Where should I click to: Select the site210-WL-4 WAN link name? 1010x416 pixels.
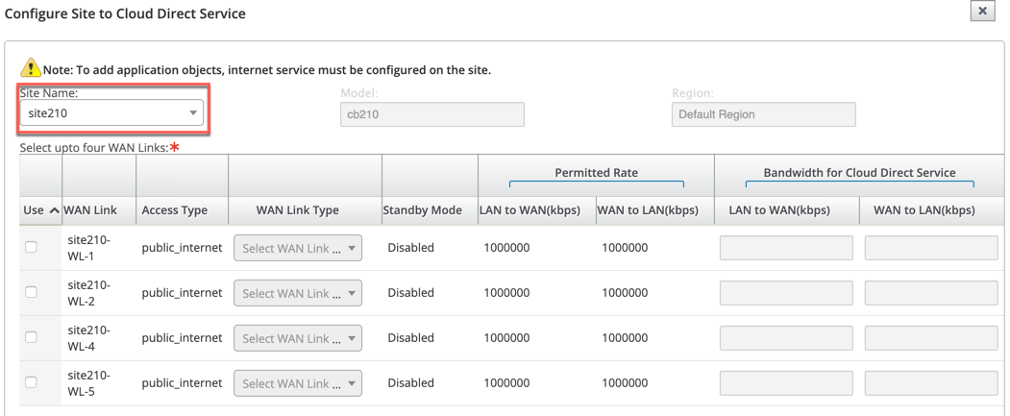pos(88,337)
